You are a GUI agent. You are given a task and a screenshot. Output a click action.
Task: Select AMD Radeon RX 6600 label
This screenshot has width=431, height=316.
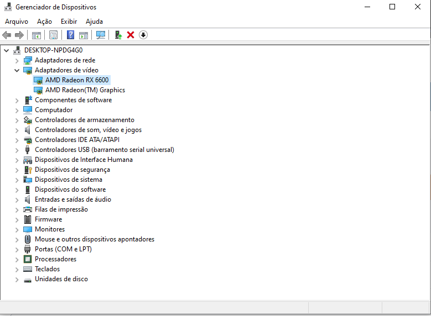point(77,80)
